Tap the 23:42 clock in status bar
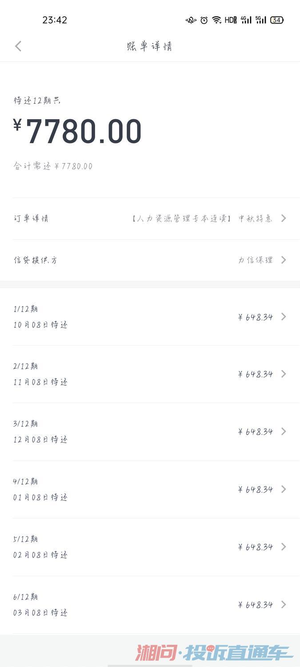300x667 pixels. tap(55, 20)
